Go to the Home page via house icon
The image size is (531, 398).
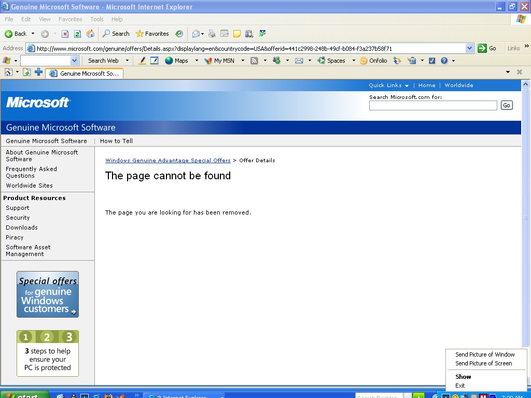(x=90, y=34)
